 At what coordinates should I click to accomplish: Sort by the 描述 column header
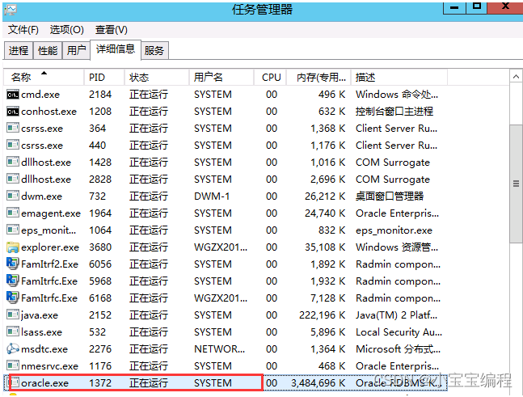pyautogui.click(x=399, y=78)
